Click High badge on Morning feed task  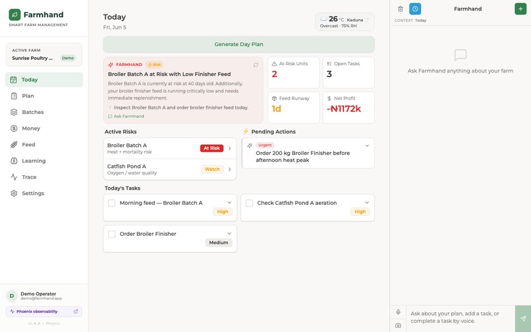(x=223, y=211)
